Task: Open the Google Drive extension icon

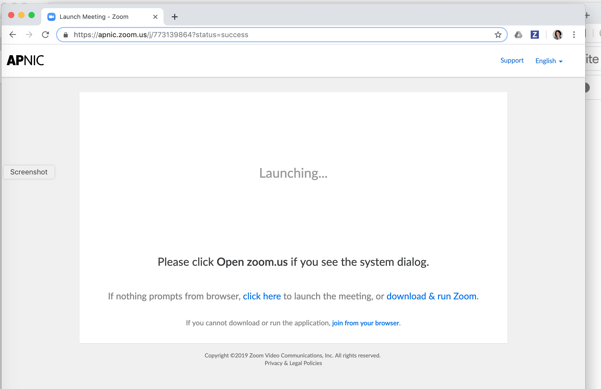Action: [518, 35]
